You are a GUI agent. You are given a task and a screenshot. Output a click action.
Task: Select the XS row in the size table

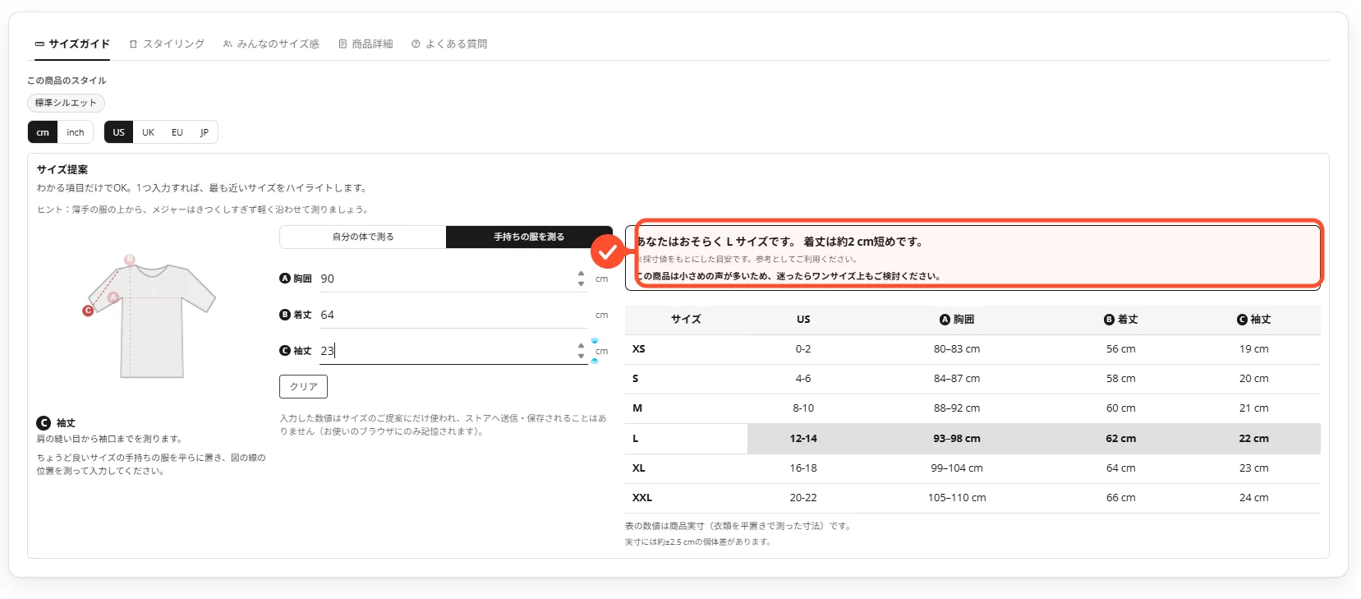click(972, 349)
